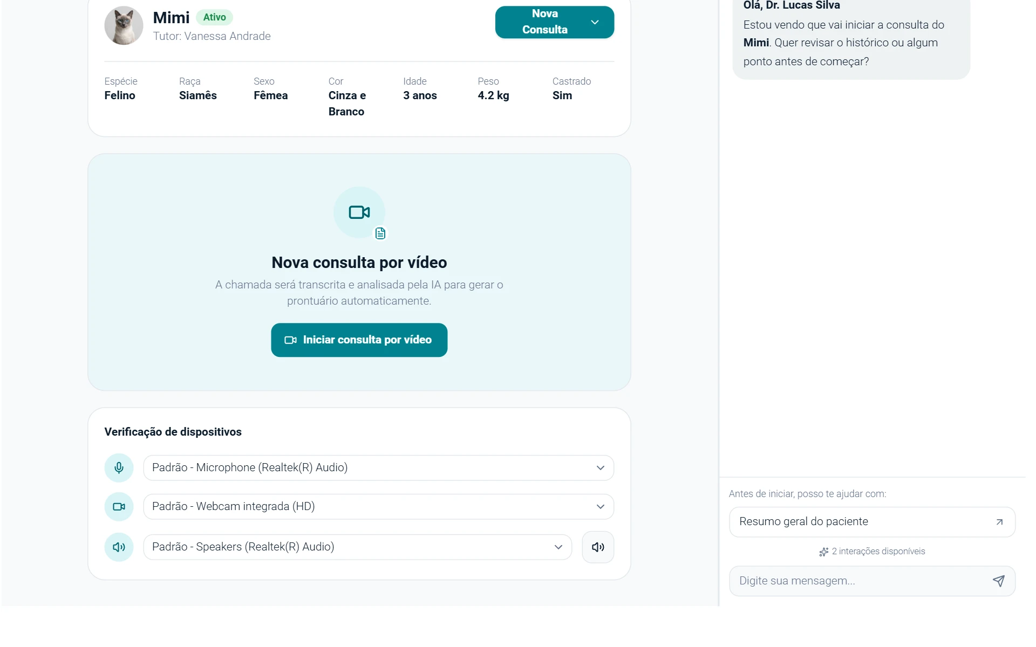Click the camera icon inside Iniciar consulta button
The height and width of the screenshot is (647, 1036).
click(291, 340)
